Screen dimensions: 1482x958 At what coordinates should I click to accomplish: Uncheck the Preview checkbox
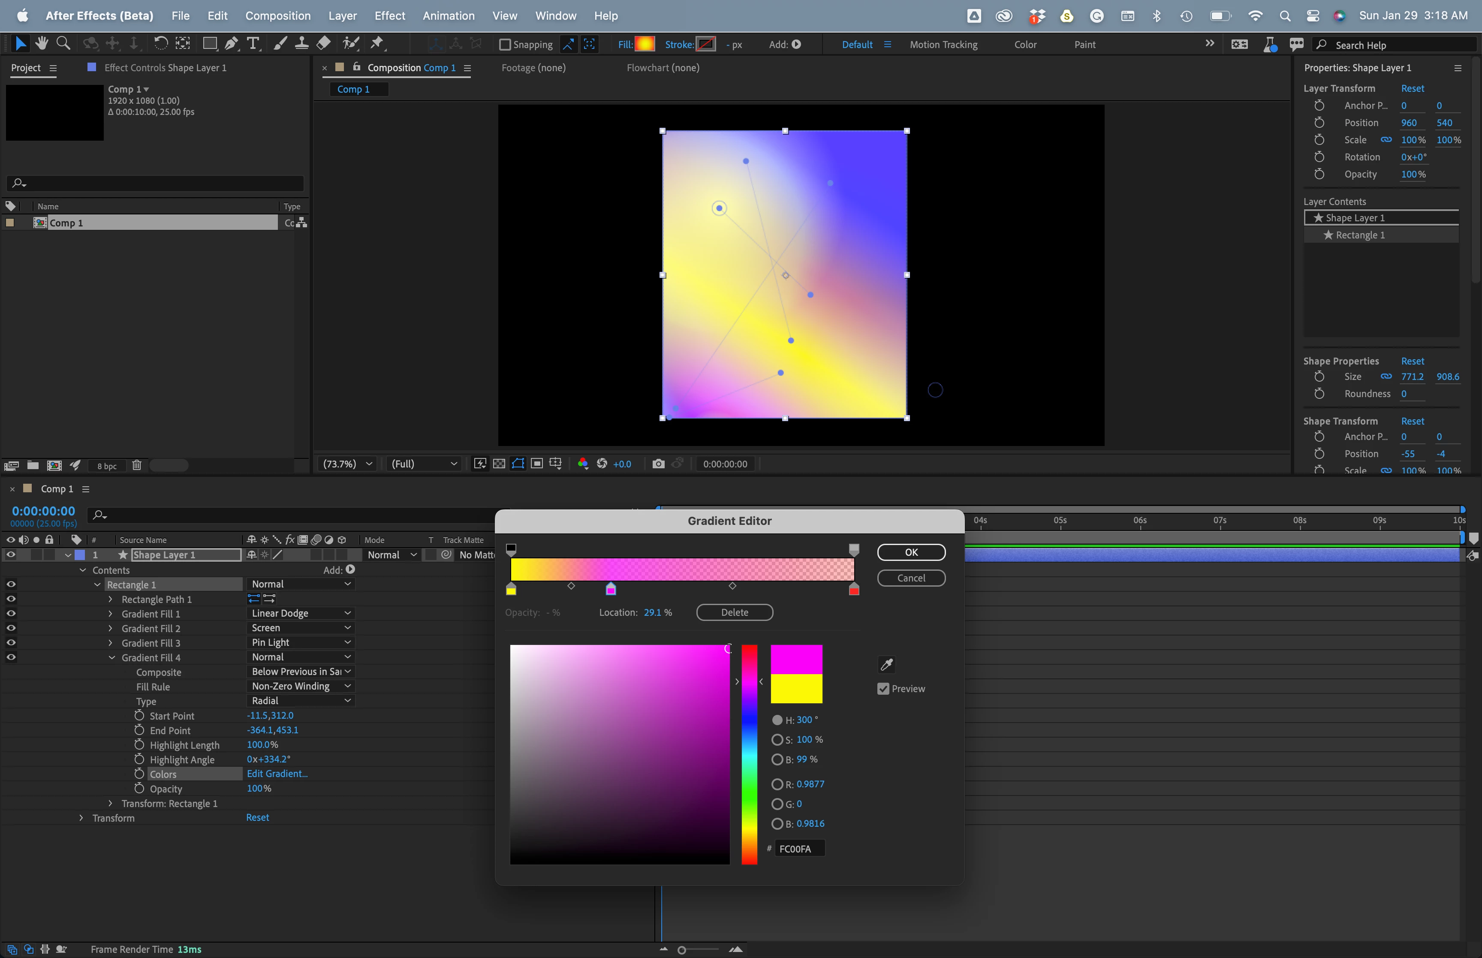(x=883, y=689)
